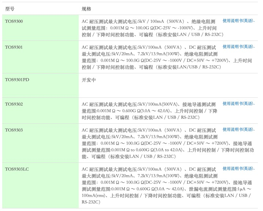The image size is (263, 211).
Task: Select the TOS9301PD model cell
Action: (x=40, y=85)
